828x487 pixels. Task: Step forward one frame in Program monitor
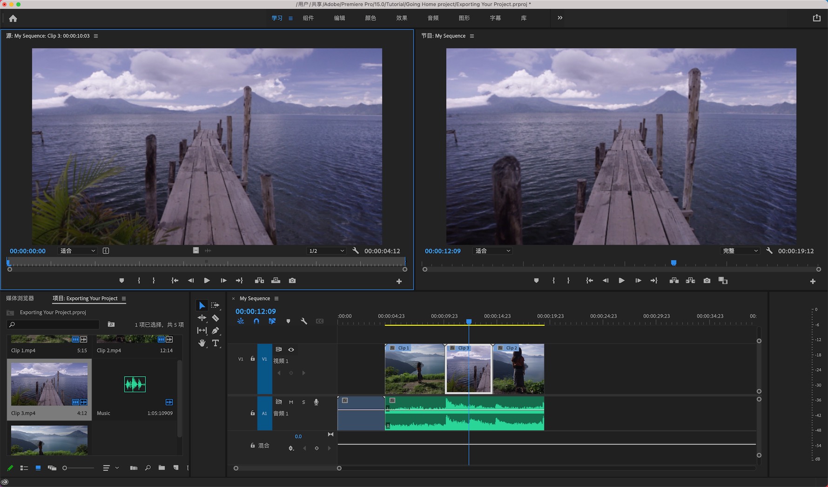pyautogui.click(x=638, y=281)
